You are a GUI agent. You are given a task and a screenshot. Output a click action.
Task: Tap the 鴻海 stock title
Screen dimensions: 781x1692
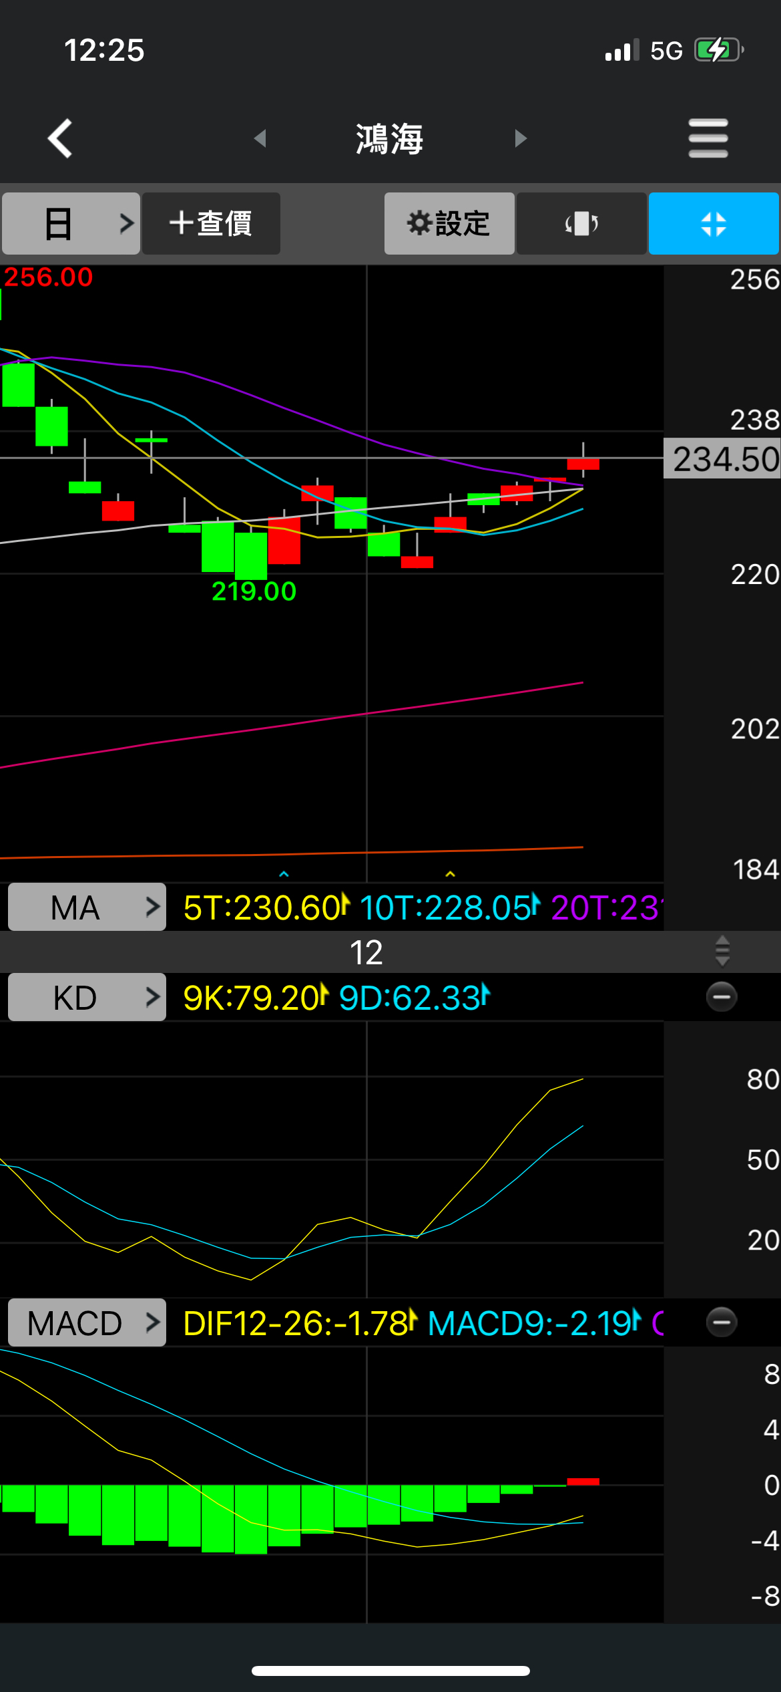390,139
